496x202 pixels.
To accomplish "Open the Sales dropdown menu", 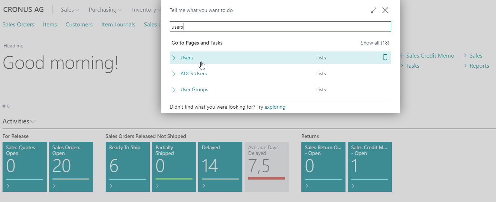I will (70, 10).
